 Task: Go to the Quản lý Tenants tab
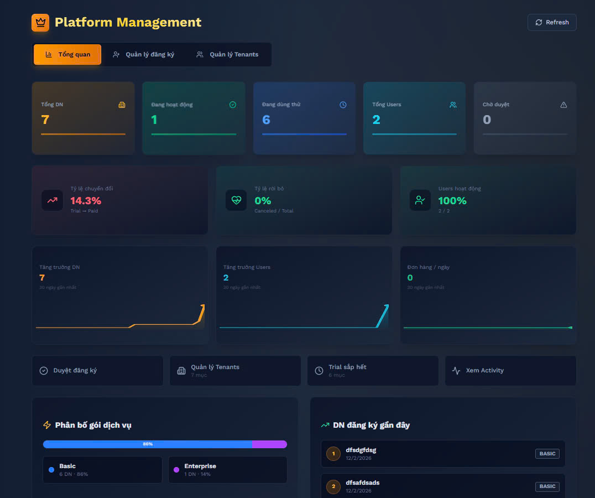click(227, 55)
